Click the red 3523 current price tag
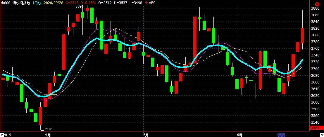This screenshot has height=137, width=324. (315, 128)
